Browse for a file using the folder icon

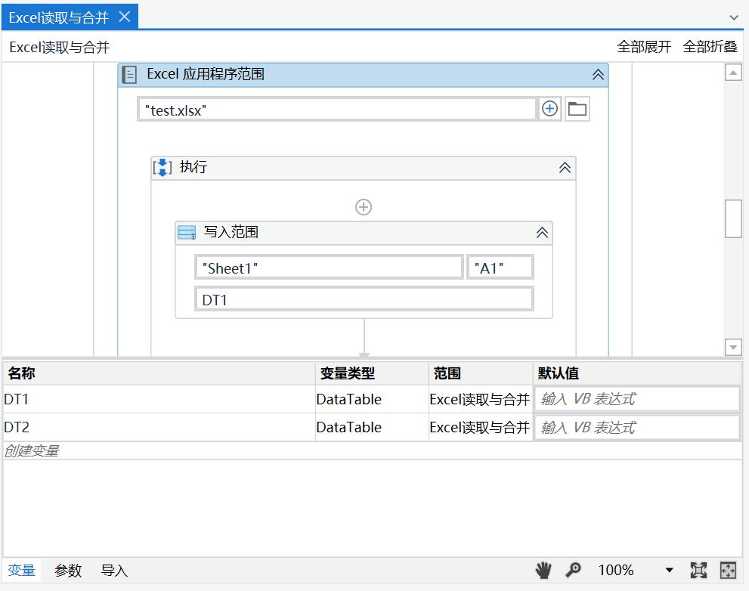point(575,108)
